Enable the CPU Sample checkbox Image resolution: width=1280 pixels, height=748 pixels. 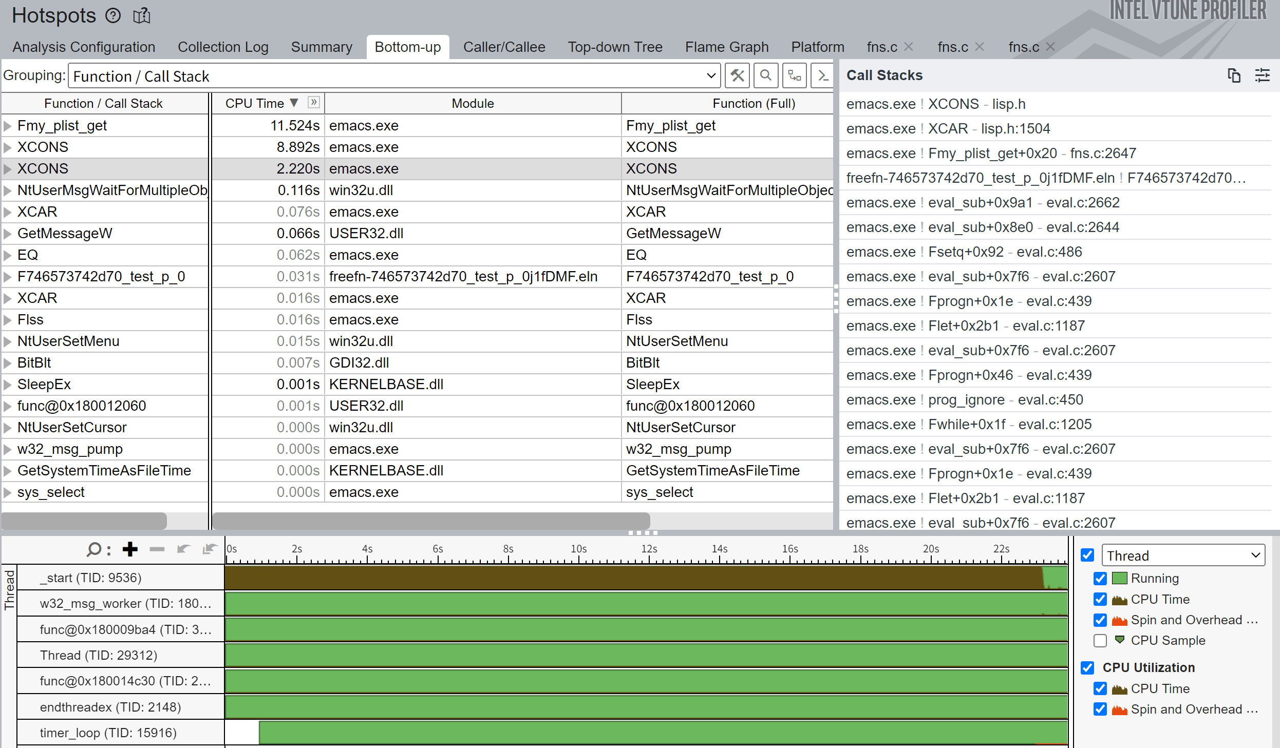coord(1100,641)
